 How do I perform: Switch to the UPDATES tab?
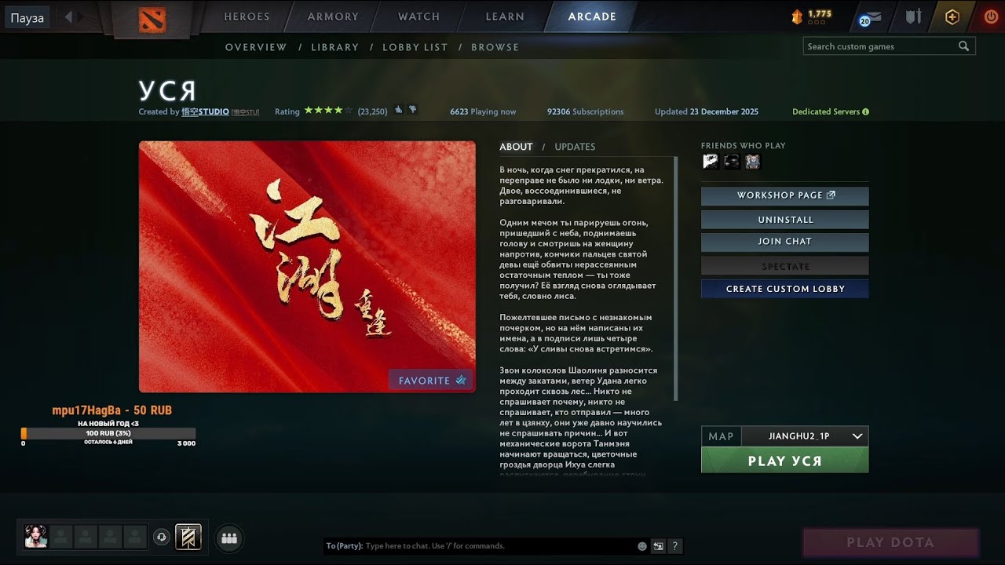coord(575,147)
